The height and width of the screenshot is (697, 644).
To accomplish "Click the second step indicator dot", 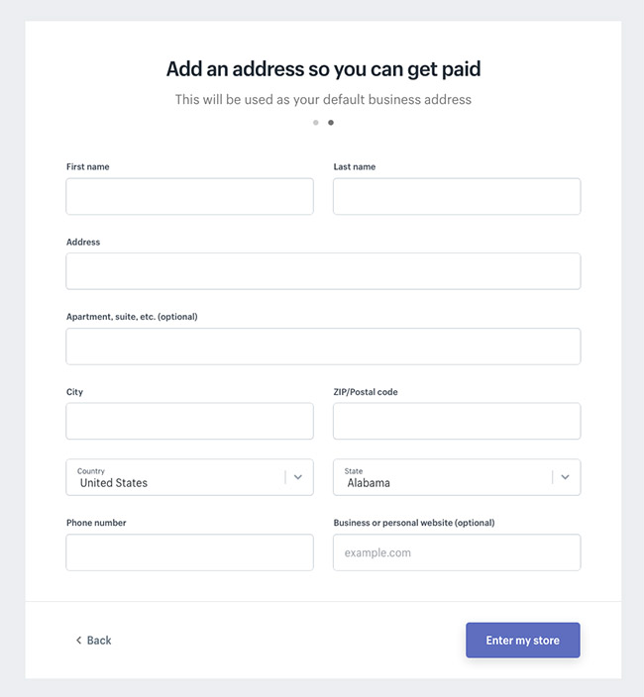I will 331,123.
